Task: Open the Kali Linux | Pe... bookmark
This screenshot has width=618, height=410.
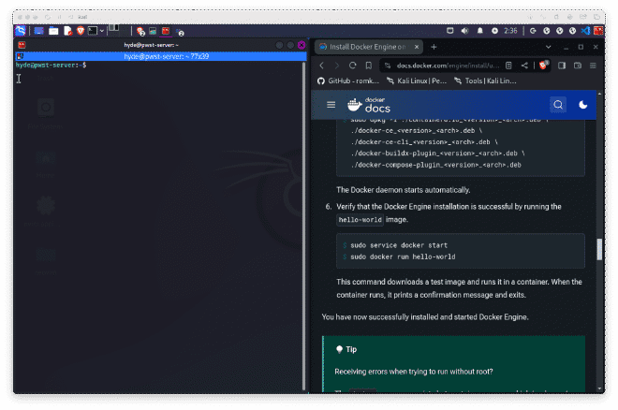Action: pos(417,81)
